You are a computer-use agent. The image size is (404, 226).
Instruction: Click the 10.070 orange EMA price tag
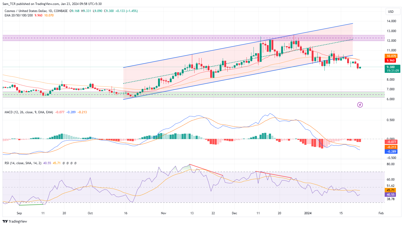coord(391,56)
